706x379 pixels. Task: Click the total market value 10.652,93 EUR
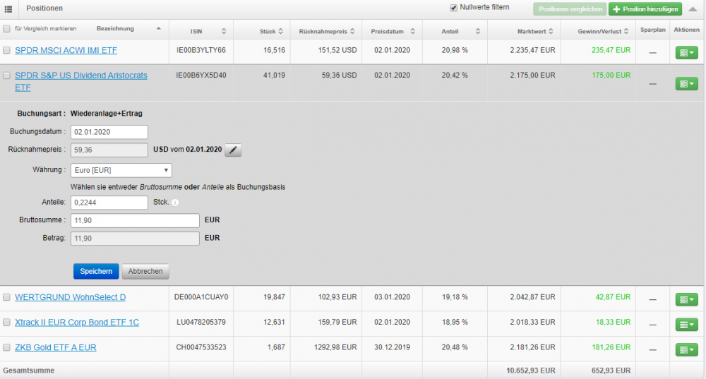pyautogui.click(x=530, y=371)
